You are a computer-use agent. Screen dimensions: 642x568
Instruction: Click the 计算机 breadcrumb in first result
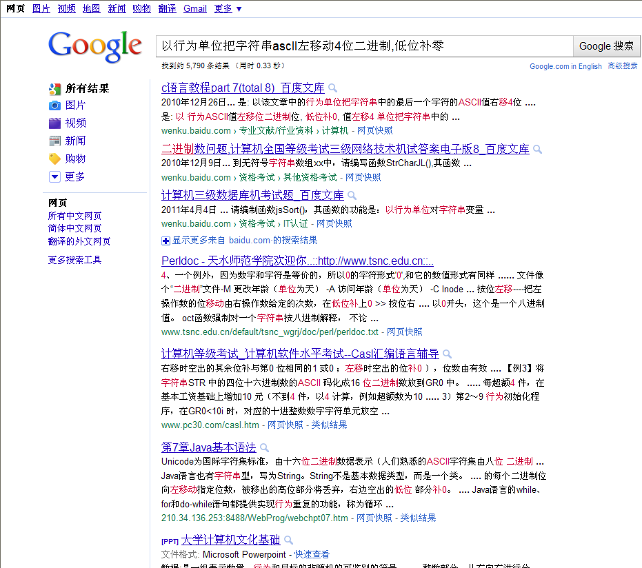[x=335, y=130]
